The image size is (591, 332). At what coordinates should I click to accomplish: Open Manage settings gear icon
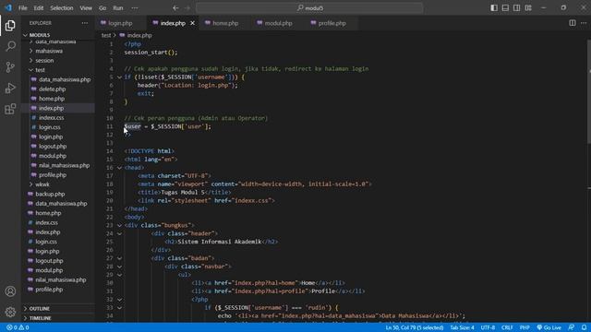[10, 312]
